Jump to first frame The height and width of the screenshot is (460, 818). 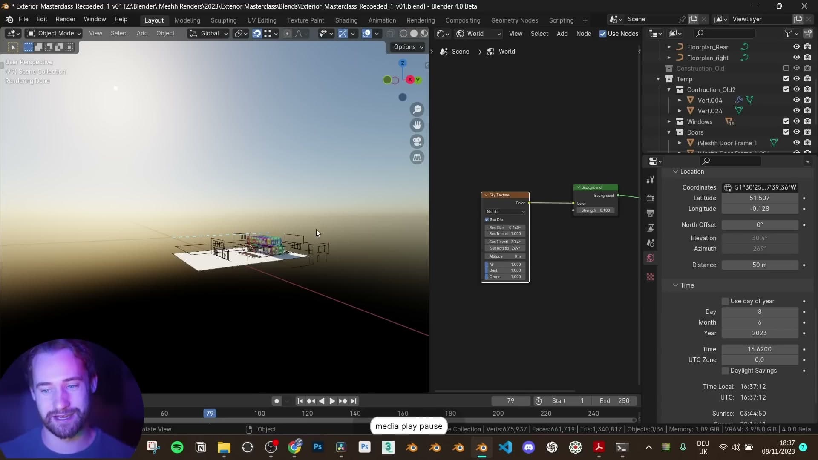click(300, 401)
